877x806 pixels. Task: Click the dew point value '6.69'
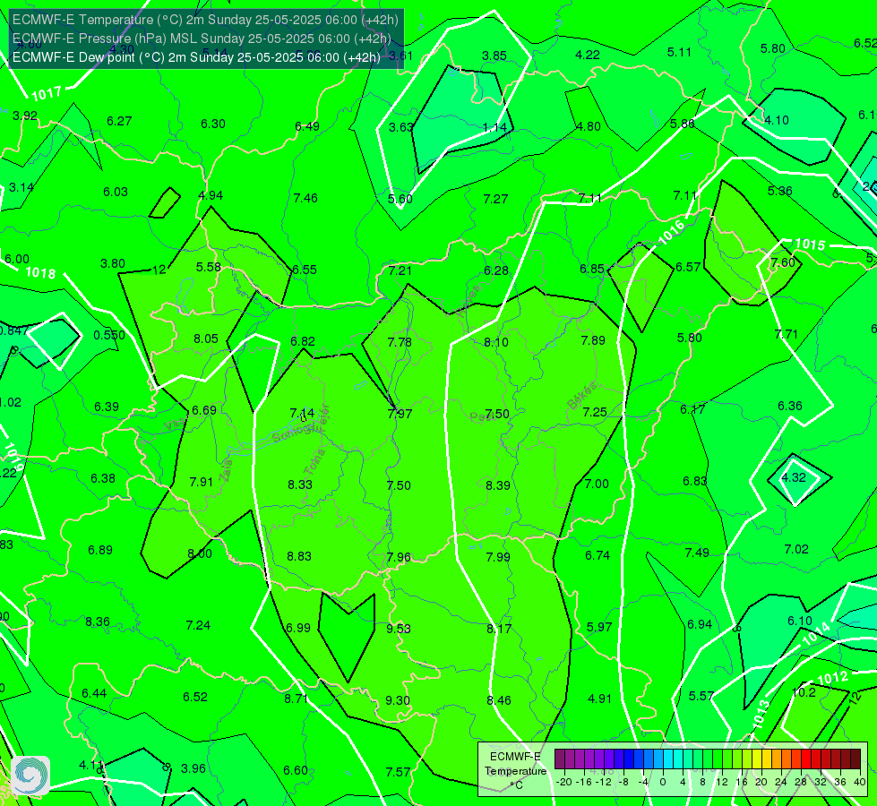[204, 410]
